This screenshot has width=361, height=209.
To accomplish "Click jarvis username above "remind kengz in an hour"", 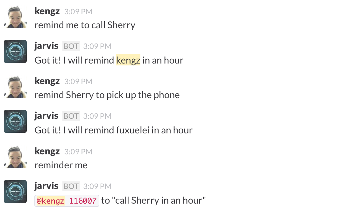I will click(46, 46).
